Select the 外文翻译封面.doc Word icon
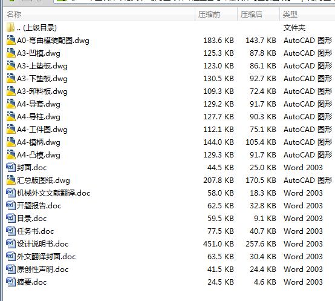The height and width of the screenshot is (301, 335). (11, 257)
